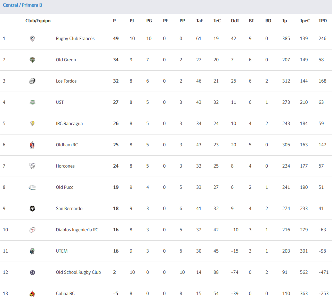Image resolution: width=332 pixels, height=301 pixels.
Task: Click the Old School Rugby Club crest
Action: coord(32,272)
